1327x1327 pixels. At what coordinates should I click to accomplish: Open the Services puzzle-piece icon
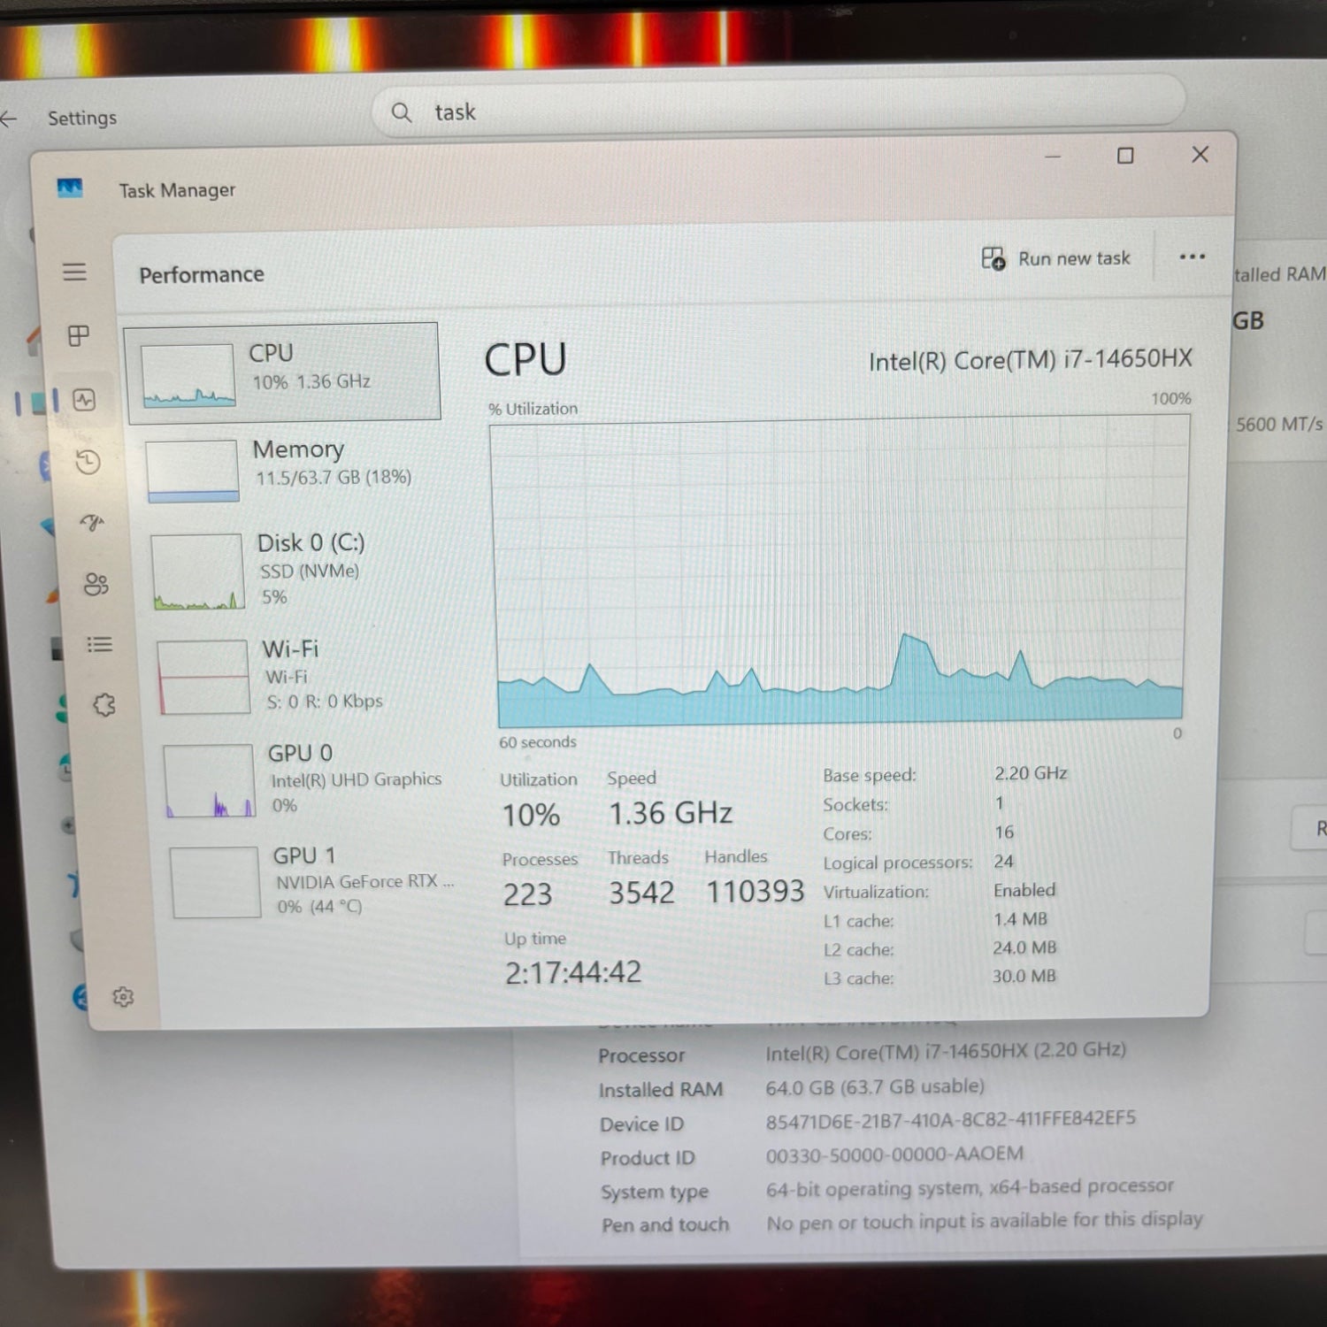click(104, 705)
